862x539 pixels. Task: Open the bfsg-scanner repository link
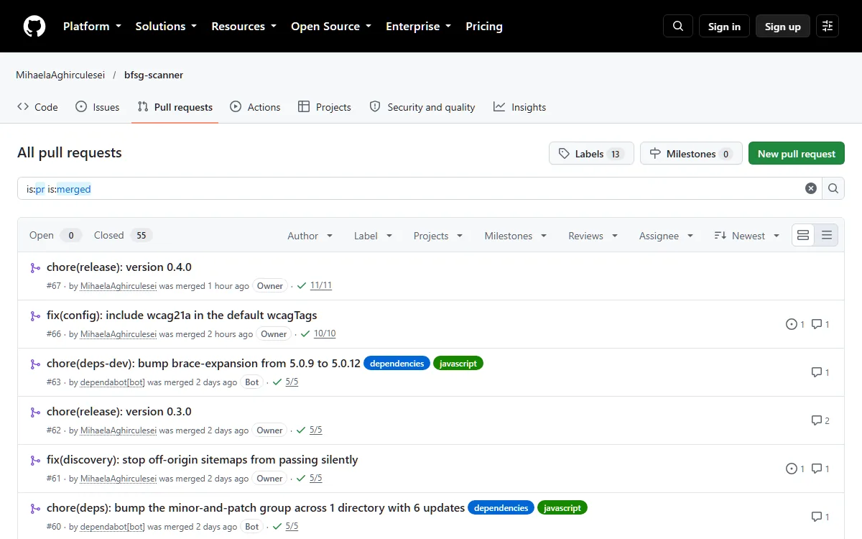tap(154, 75)
